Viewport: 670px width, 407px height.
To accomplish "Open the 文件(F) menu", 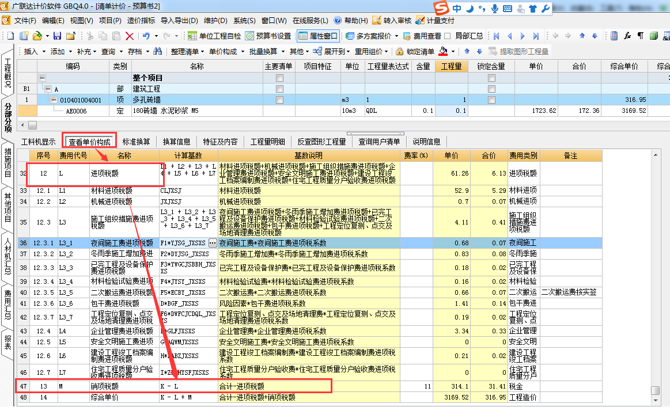I will (25, 21).
